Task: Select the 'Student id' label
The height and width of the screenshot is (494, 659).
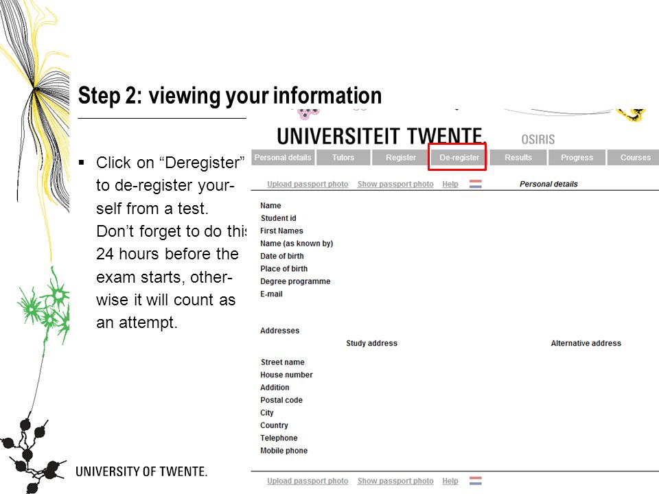Action: click(278, 218)
